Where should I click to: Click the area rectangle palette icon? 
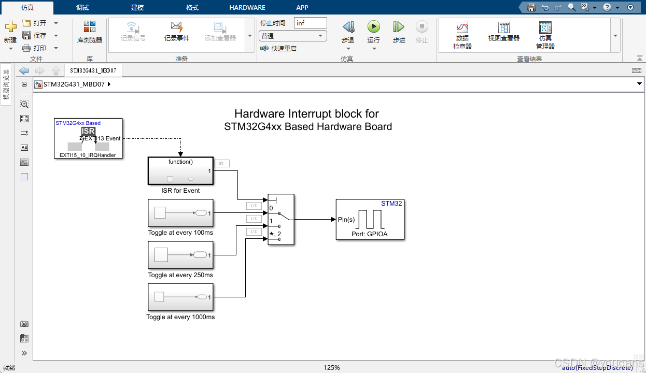coord(24,177)
